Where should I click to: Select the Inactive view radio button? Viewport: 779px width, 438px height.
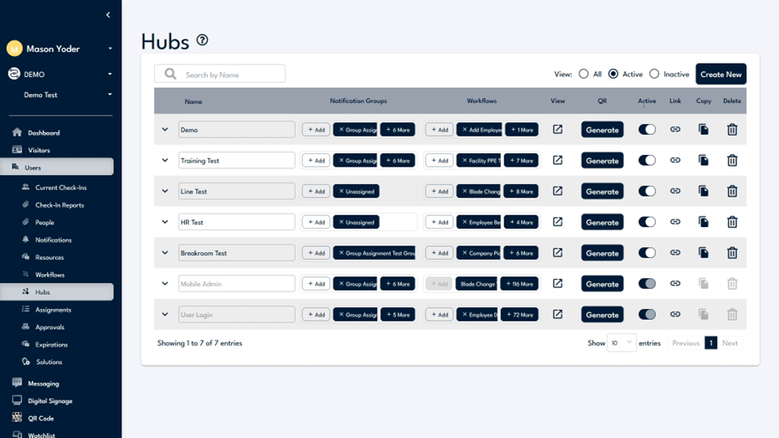(x=654, y=75)
